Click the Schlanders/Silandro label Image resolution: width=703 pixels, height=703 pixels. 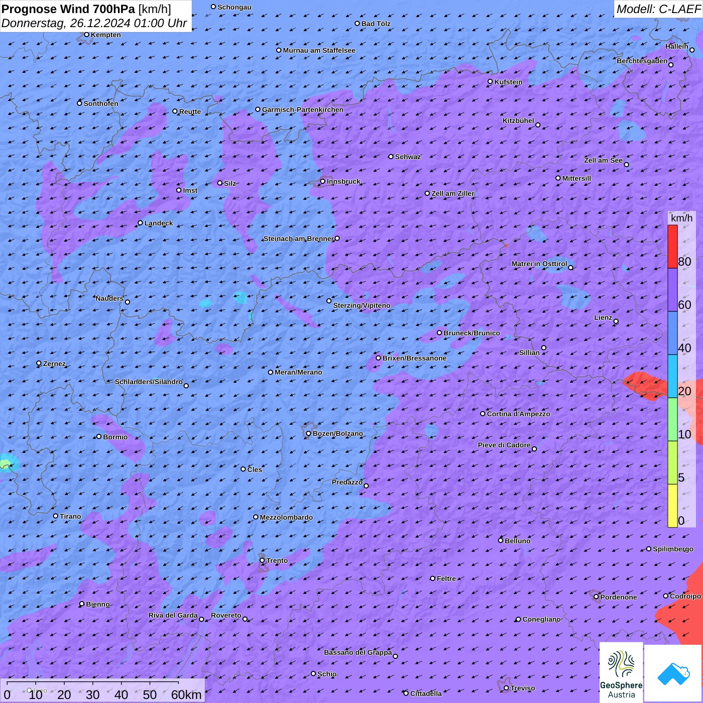[149, 382]
